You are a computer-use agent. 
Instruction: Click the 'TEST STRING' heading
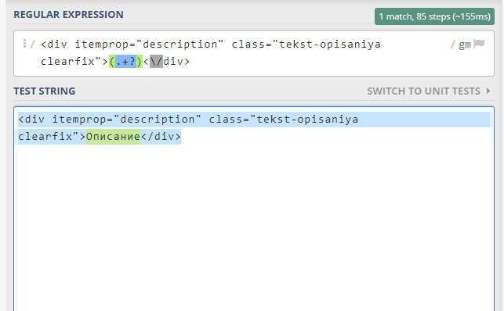click(45, 91)
